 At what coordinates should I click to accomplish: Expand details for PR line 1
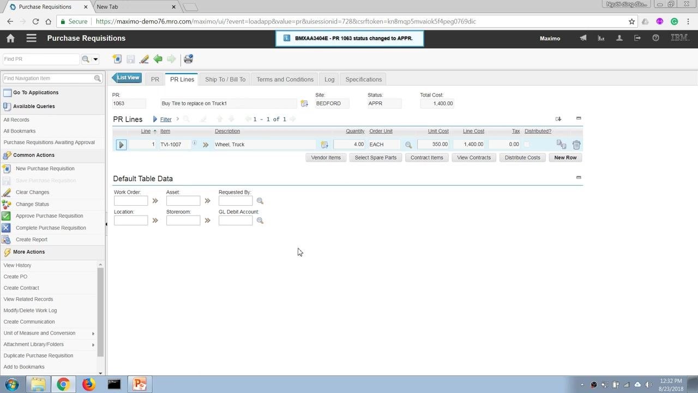122,145
